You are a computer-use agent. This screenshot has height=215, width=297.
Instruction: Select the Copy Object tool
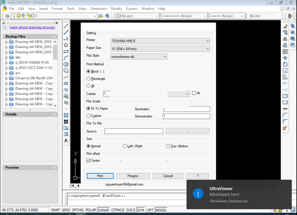pos(285,32)
